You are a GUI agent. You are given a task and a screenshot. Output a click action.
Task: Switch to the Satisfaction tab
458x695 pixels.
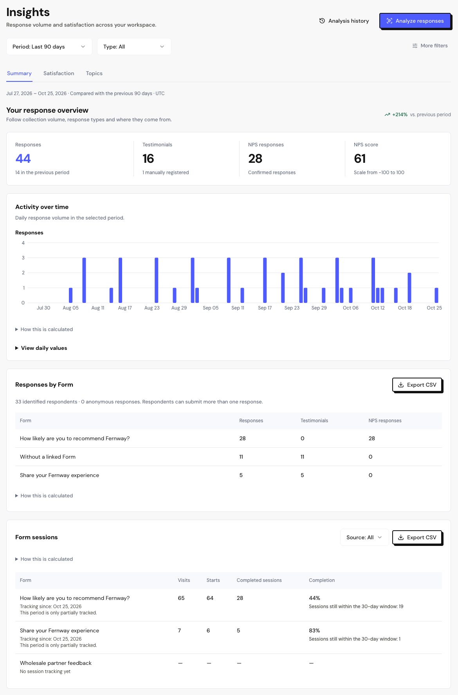pyautogui.click(x=59, y=74)
